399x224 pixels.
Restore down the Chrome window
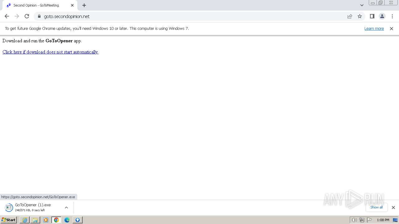coord(381,3)
